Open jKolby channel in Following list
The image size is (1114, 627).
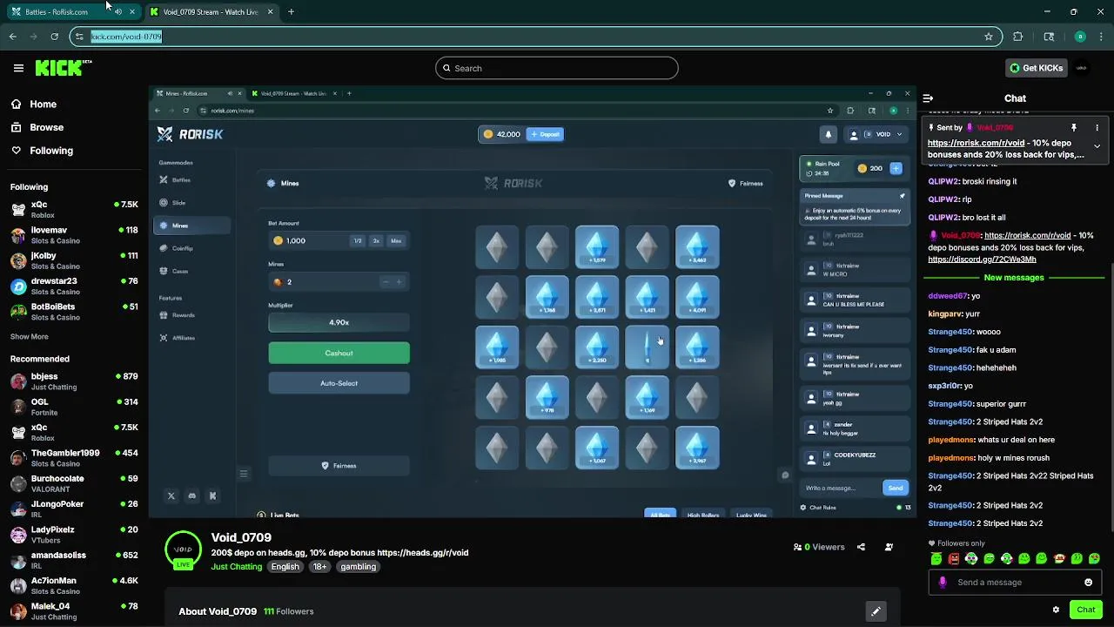pos(74,260)
